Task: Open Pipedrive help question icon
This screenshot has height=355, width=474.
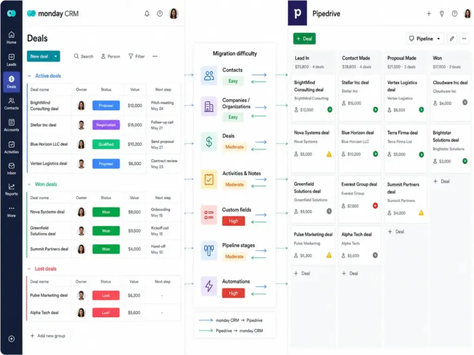Action: pos(455,13)
